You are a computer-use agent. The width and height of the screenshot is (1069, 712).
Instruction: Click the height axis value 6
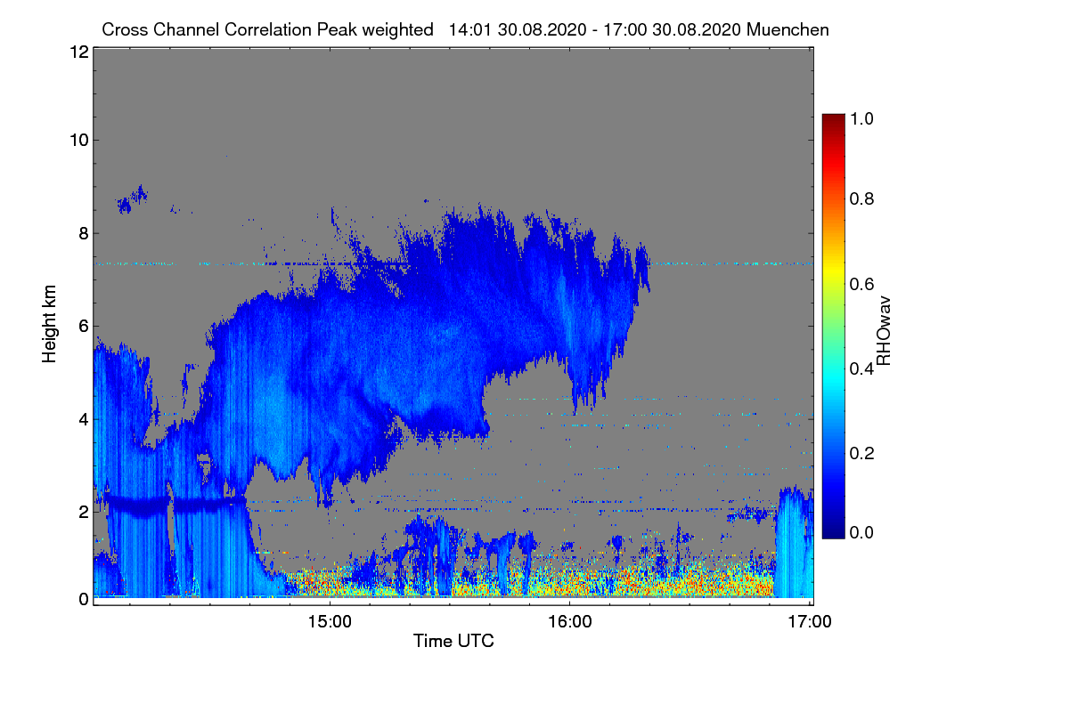tap(83, 326)
